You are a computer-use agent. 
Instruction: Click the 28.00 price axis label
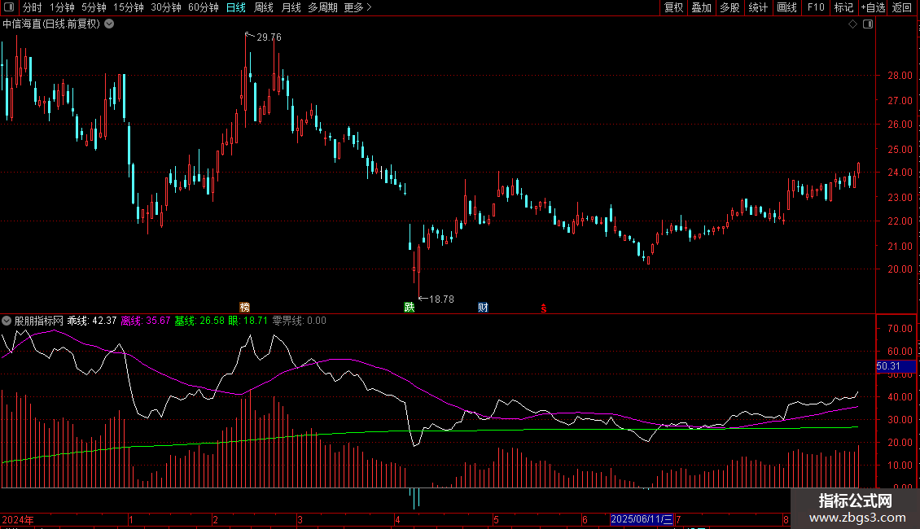[x=900, y=75]
